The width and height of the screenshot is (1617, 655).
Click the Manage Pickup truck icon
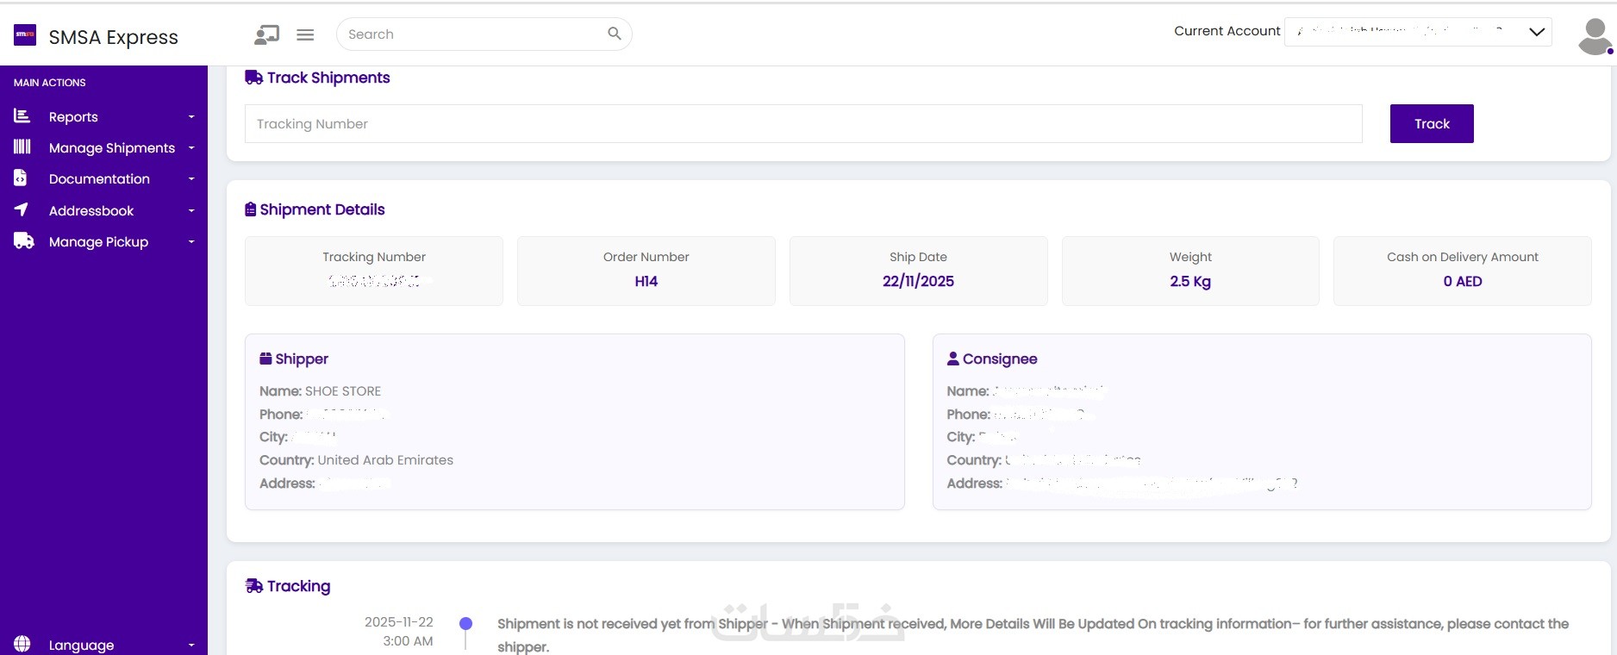(x=24, y=240)
